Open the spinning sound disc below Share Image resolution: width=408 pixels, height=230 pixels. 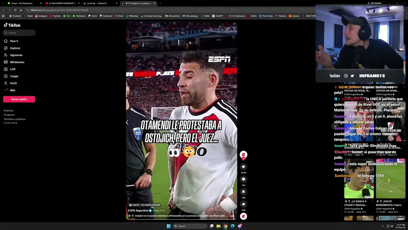click(x=243, y=216)
